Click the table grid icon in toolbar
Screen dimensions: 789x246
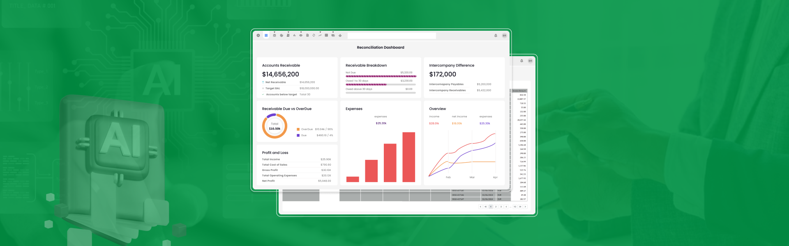point(326,35)
